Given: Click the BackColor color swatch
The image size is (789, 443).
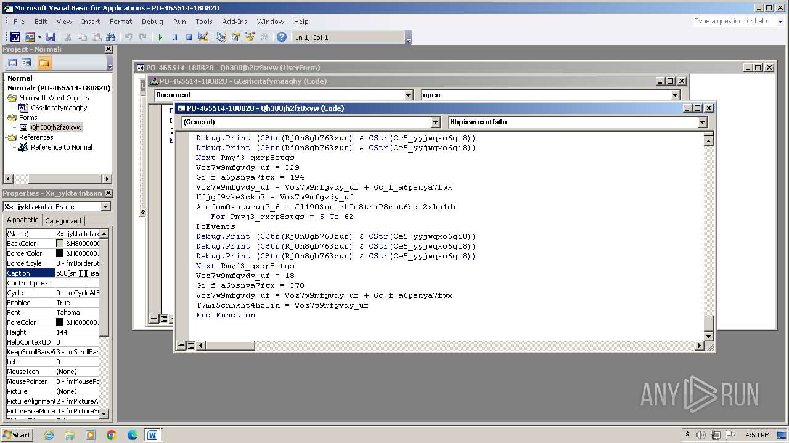Looking at the screenshot, I should coord(60,244).
